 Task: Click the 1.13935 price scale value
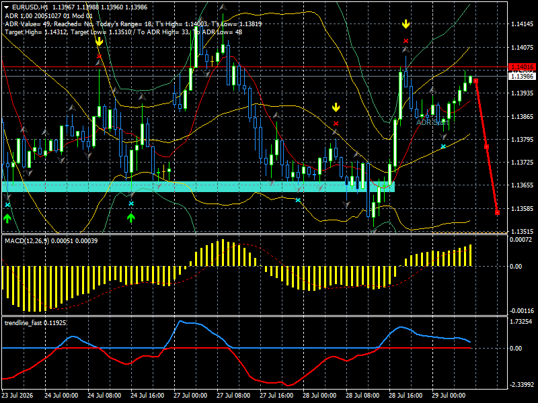tap(523, 93)
